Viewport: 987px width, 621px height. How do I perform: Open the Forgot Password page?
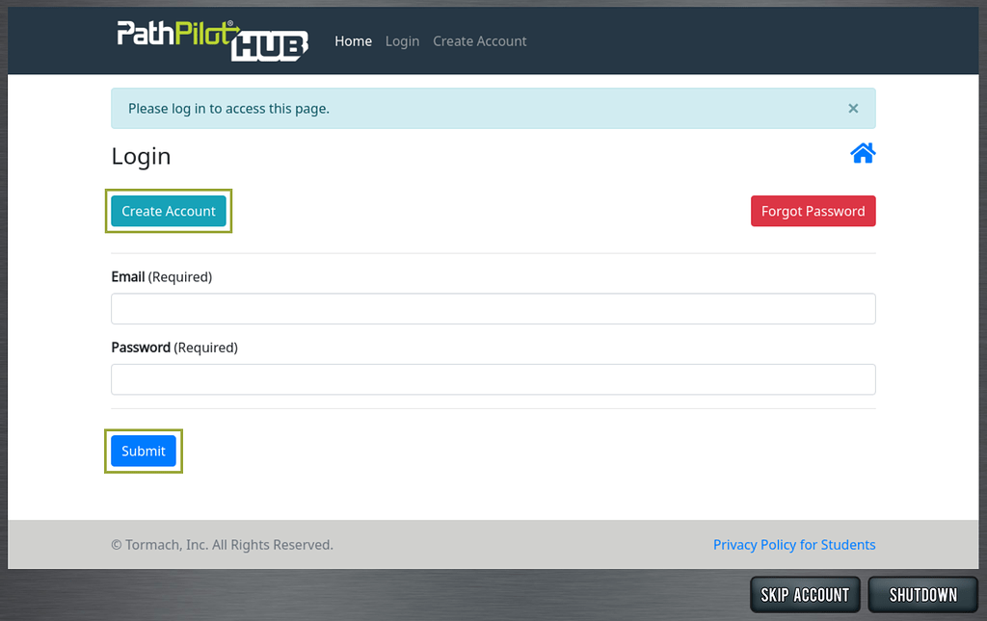[813, 211]
